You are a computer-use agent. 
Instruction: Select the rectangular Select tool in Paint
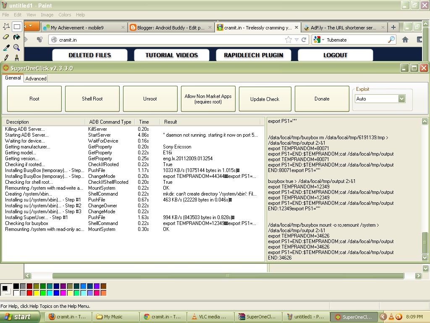coord(17,26)
